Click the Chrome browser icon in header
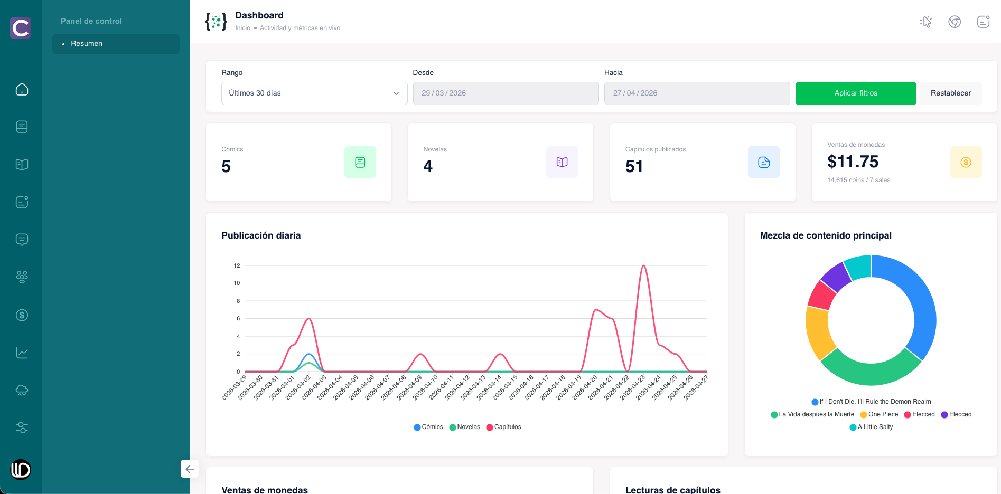The width and height of the screenshot is (1001, 494). coord(955,22)
